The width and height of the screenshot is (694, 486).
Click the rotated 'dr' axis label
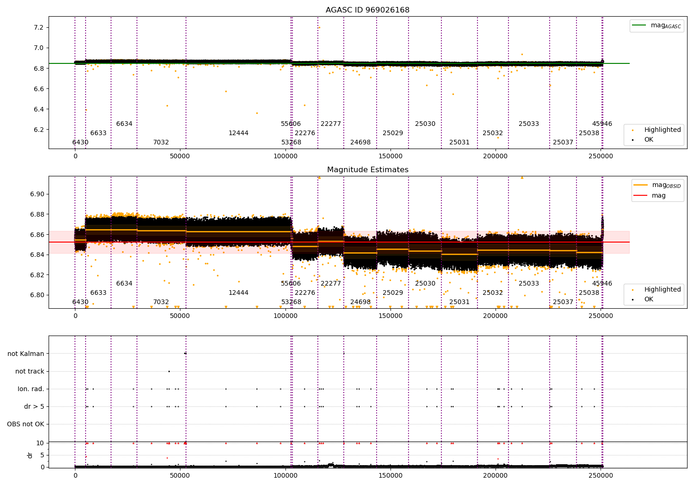[x=30, y=455]
